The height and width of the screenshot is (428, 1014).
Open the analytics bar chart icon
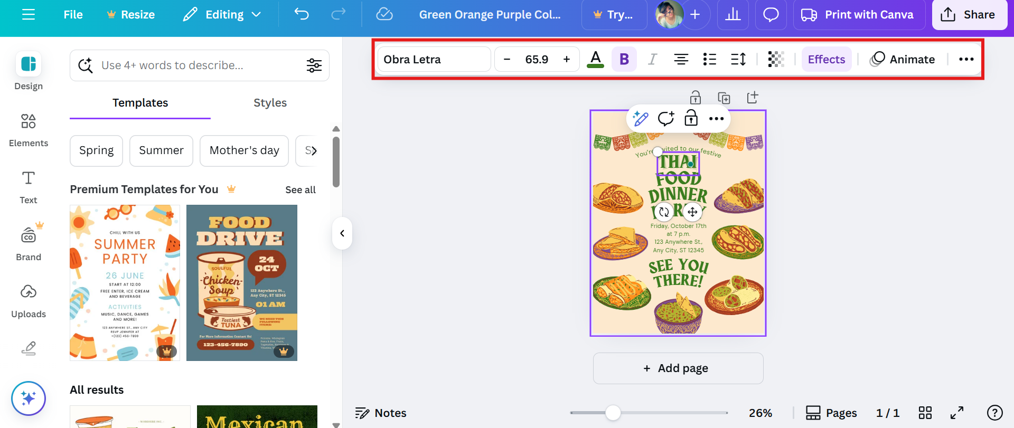(x=733, y=15)
